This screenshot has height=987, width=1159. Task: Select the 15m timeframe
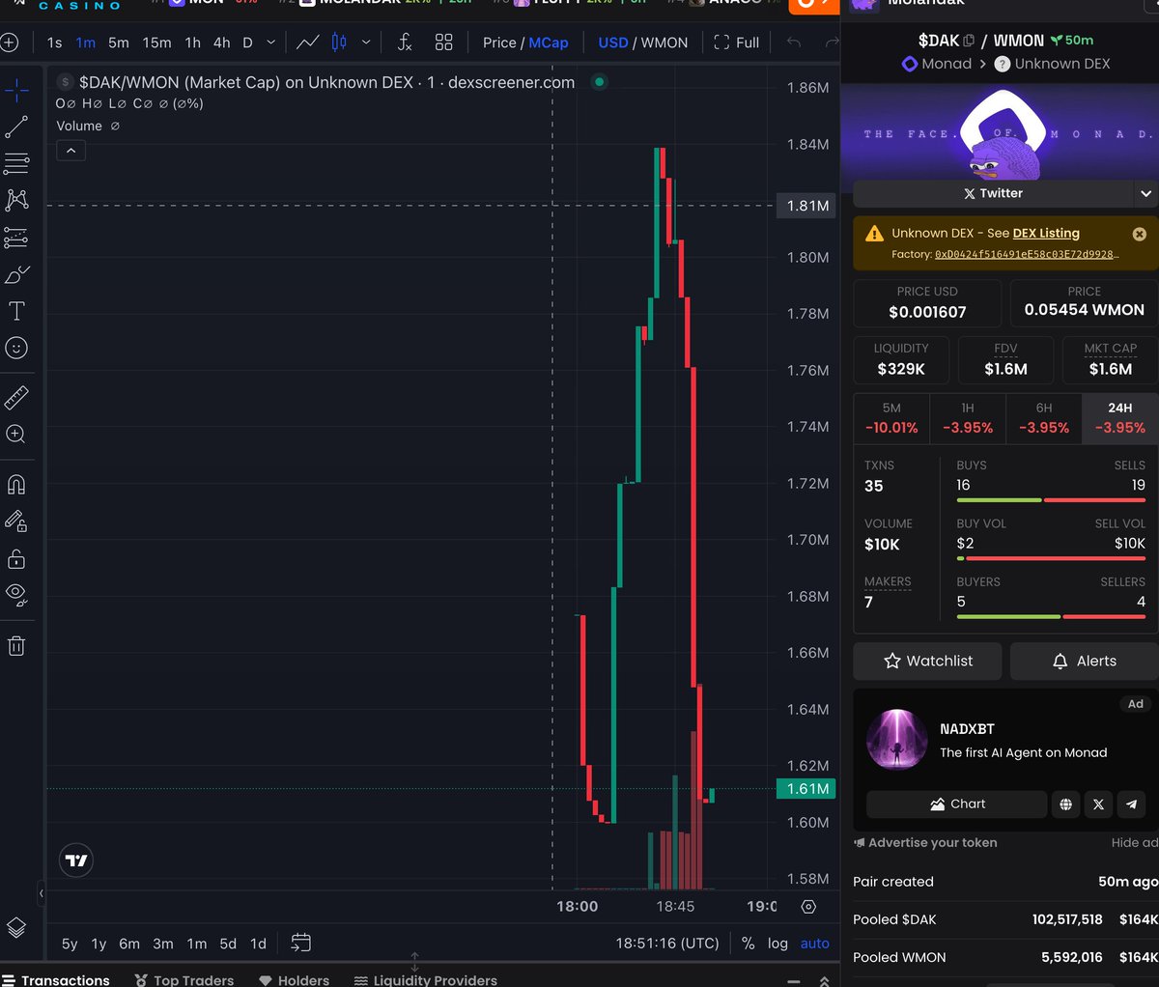click(156, 42)
